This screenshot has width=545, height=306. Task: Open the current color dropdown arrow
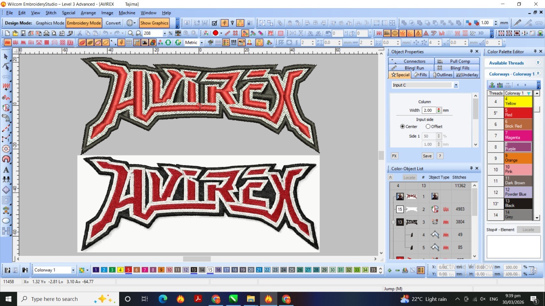[221, 33]
